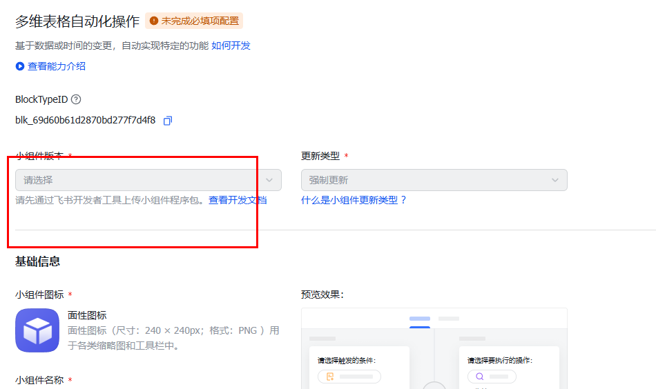Image resolution: width=656 pixels, height=389 pixels.
Task: Click the 未完成必填项配置 warning badge
Action: pos(194,21)
